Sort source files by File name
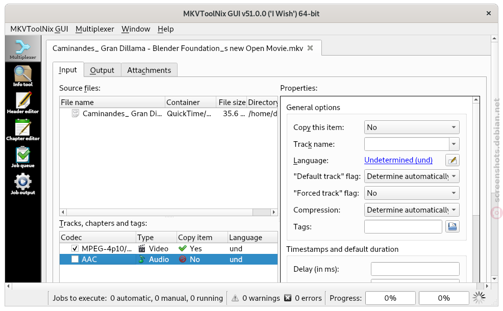 pos(112,102)
